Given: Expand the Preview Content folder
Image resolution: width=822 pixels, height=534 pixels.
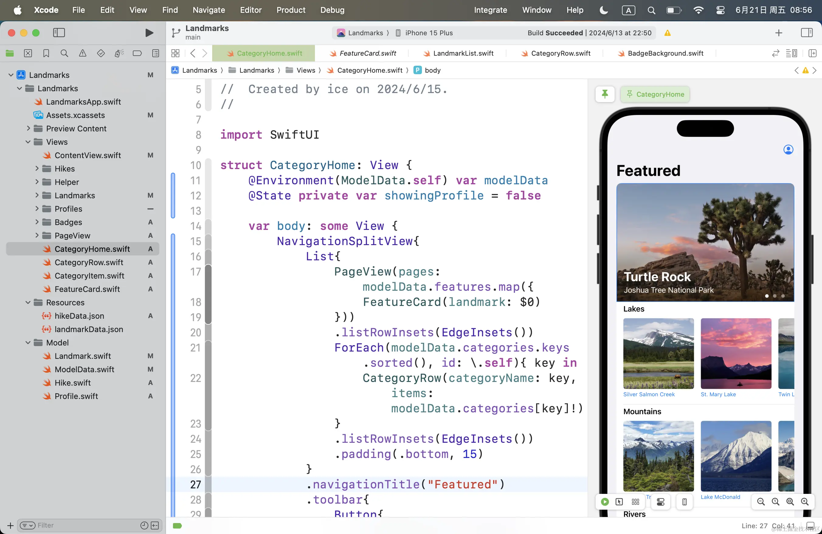Looking at the screenshot, I should (28, 129).
